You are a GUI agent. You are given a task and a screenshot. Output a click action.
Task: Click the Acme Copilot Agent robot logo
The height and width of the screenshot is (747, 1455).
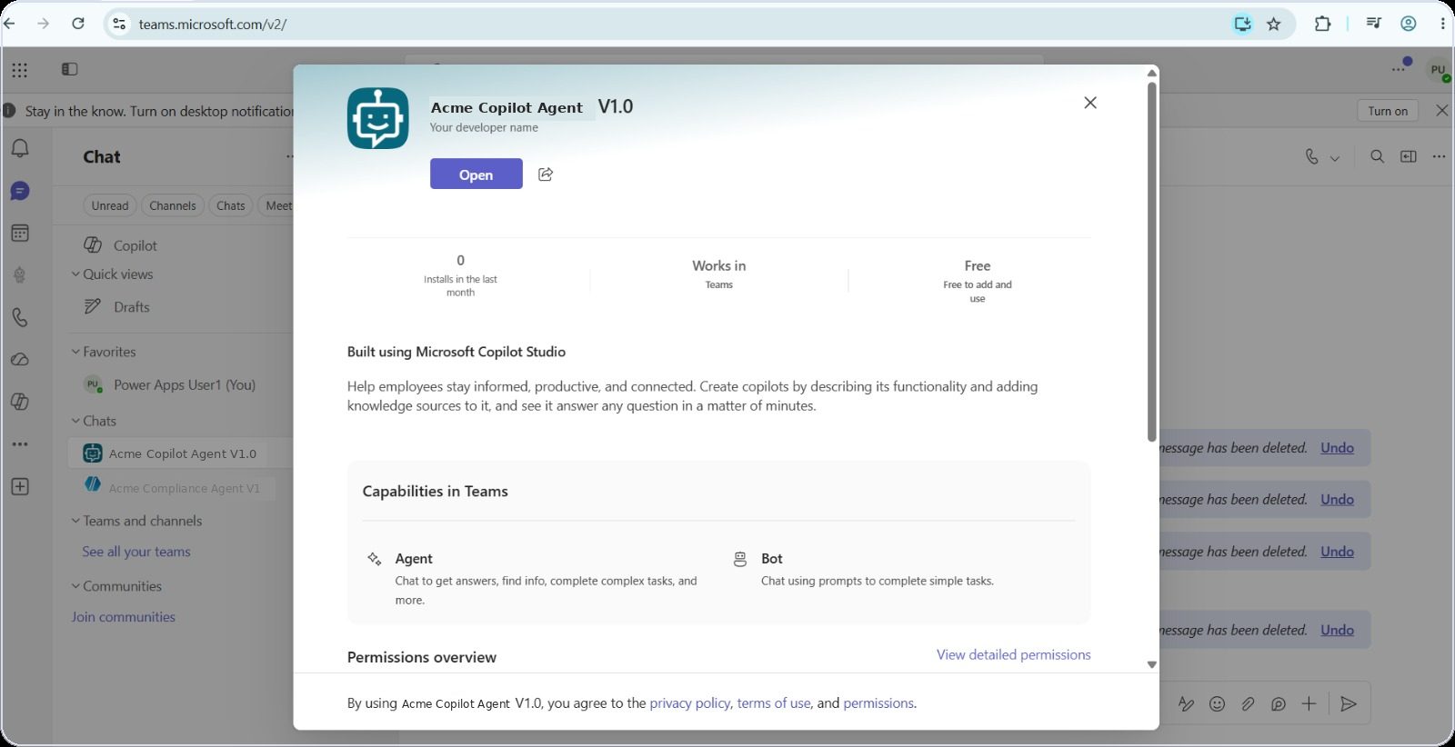(377, 118)
